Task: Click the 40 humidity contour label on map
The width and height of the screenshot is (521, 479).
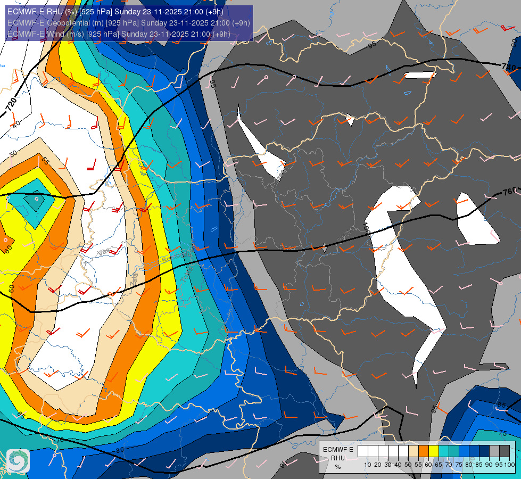Action: (x=15, y=123)
